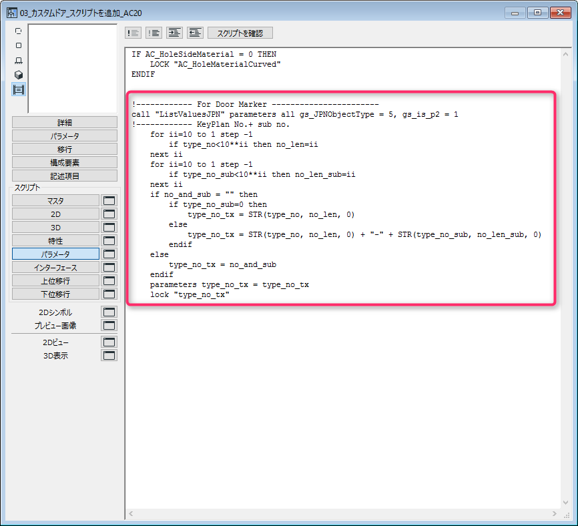
Task: Open 3D表示 in separate window
Action: pyautogui.click(x=109, y=355)
